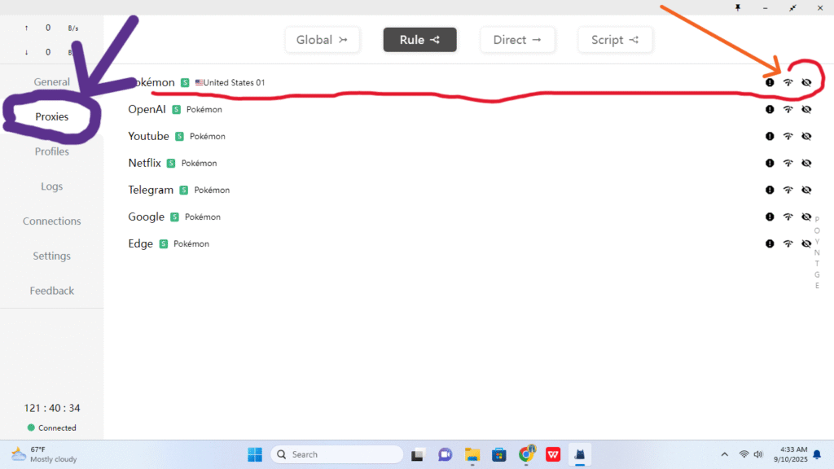The width and height of the screenshot is (834, 469).
Task: Toggle eye icon for the Netflix group
Action: [806, 163]
